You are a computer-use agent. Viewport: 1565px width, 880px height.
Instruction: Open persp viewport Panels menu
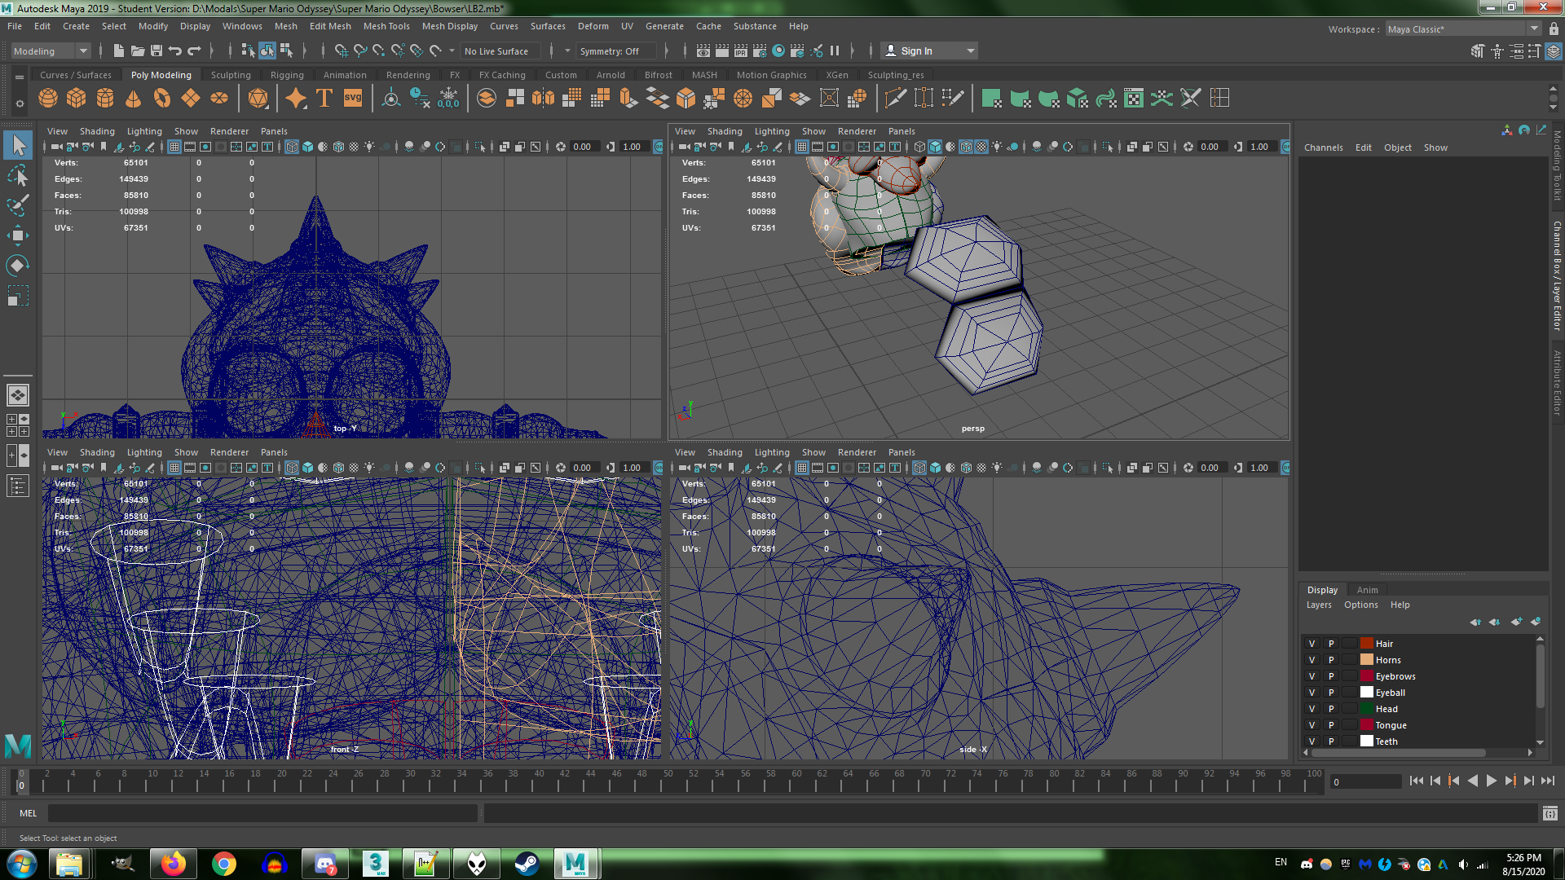click(x=902, y=131)
